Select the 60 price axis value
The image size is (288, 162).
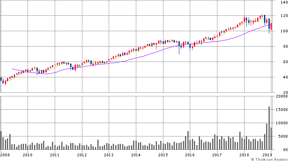(285, 62)
